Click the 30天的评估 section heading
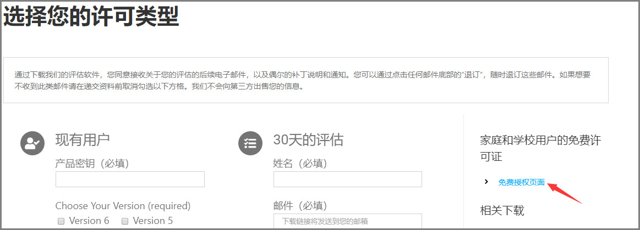Viewport: 640px width, 230px height. coord(308,139)
